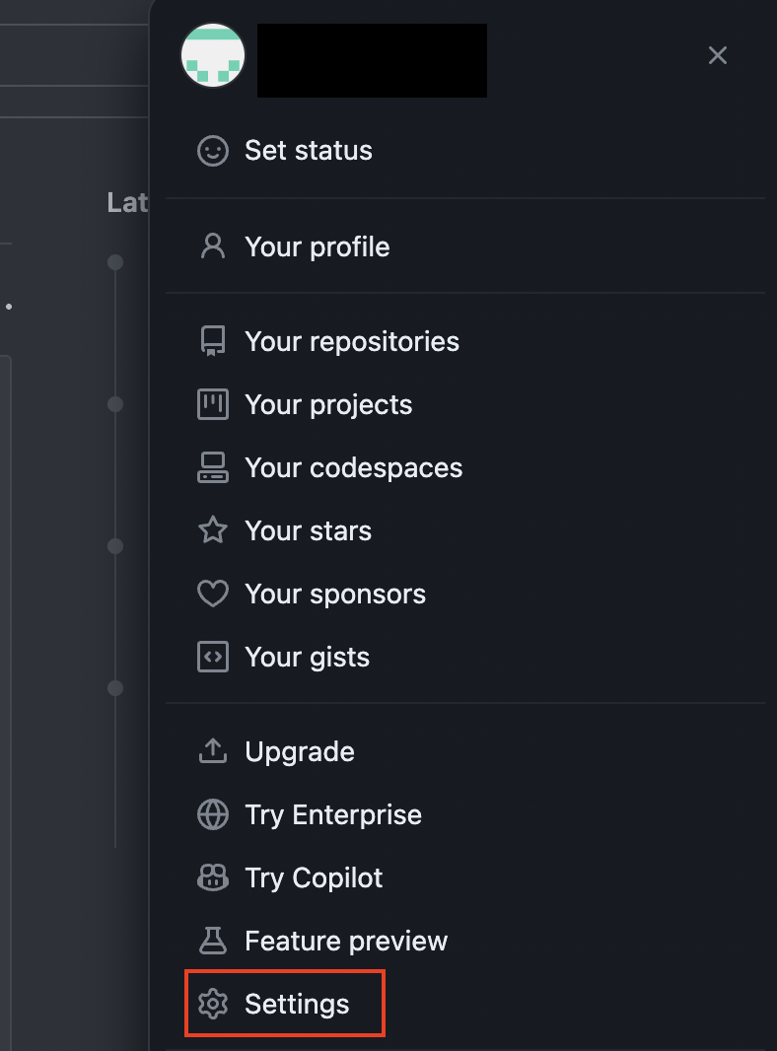Image resolution: width=777 pixels, height=1051 pixels.
Task: Click the project board icon beside Your projects
Action: [212, 403]
